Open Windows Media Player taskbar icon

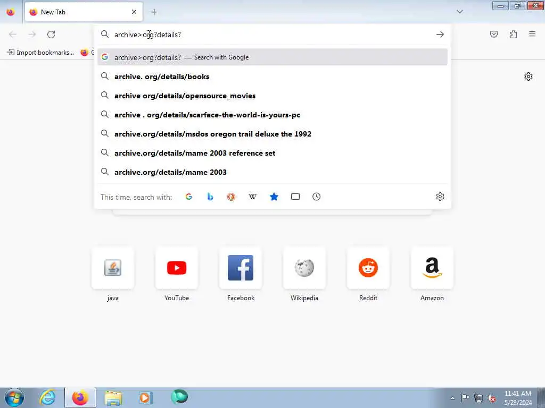tap(146, 397)
